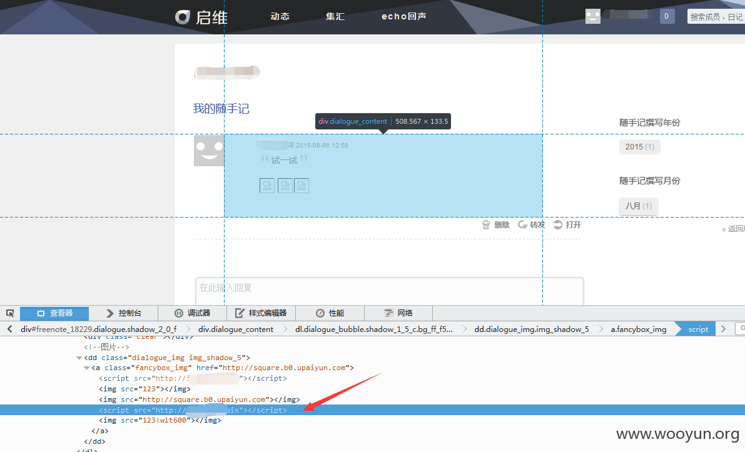Click the user avatar in header

pyautogui.click(x=593, y=16)
